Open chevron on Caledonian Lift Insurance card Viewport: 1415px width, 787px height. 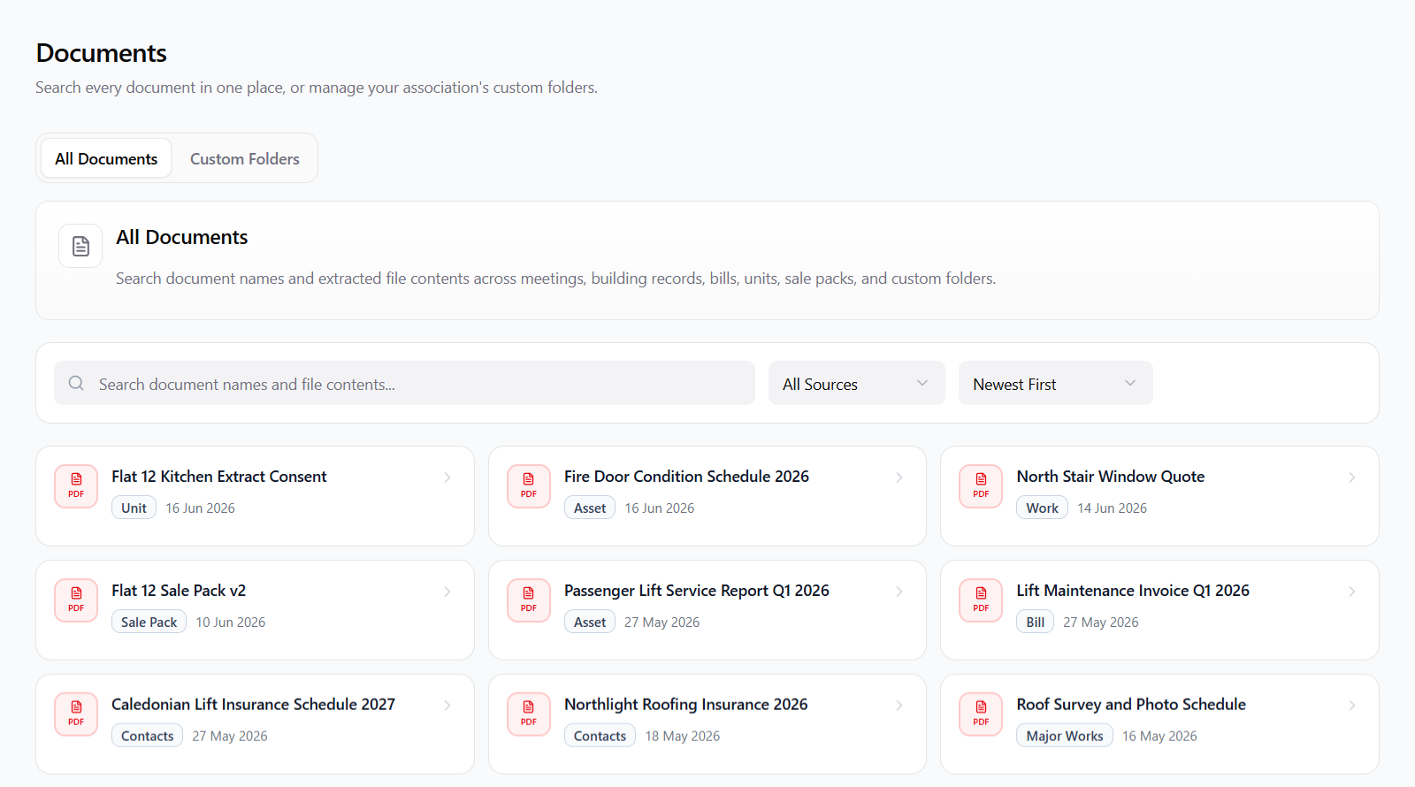[447, 706]
